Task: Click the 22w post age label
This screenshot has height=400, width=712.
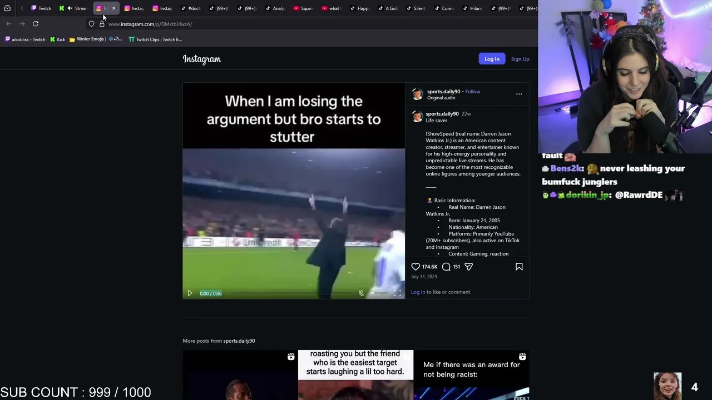Action: [x=466, y=114]
